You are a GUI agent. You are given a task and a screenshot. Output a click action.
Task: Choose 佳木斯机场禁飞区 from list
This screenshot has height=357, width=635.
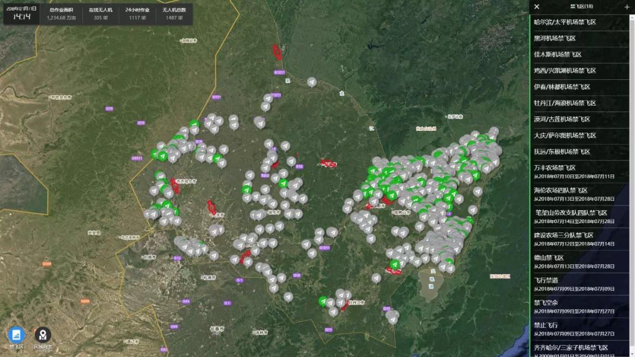(557, 55)
